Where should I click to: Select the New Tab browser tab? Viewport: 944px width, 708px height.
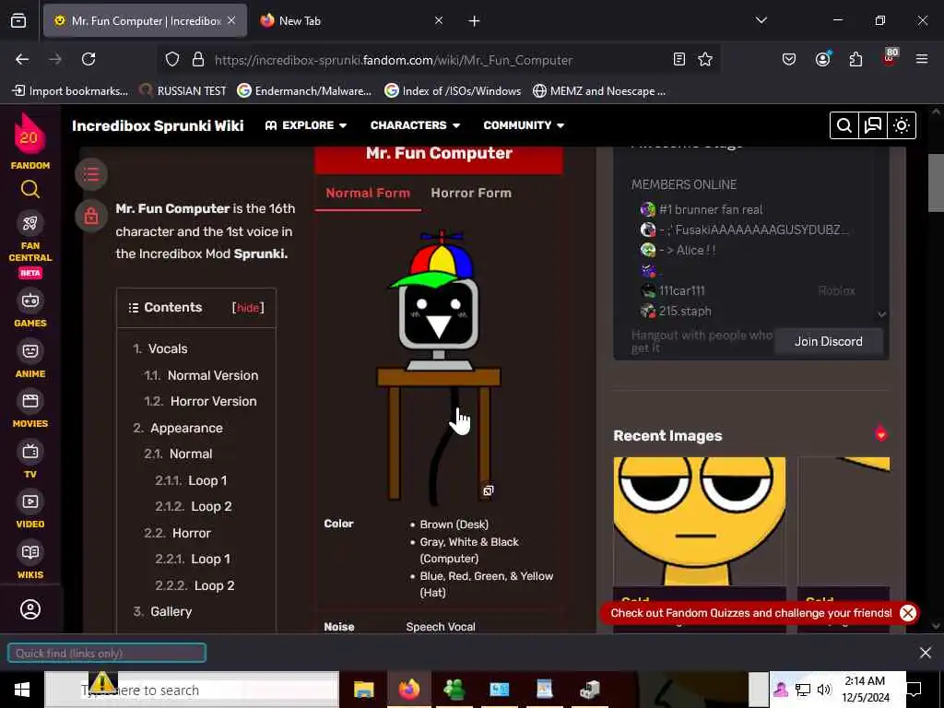tap(352, 21)
